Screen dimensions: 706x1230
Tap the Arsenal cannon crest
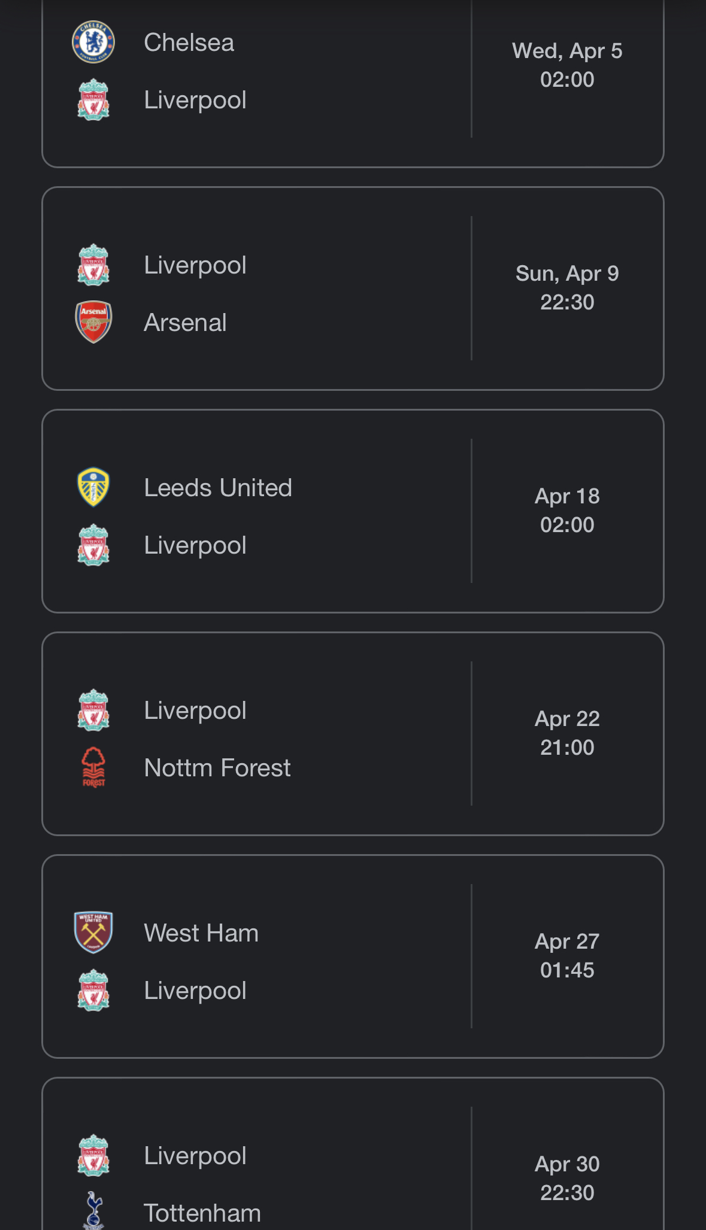click(x=93, y=322)
